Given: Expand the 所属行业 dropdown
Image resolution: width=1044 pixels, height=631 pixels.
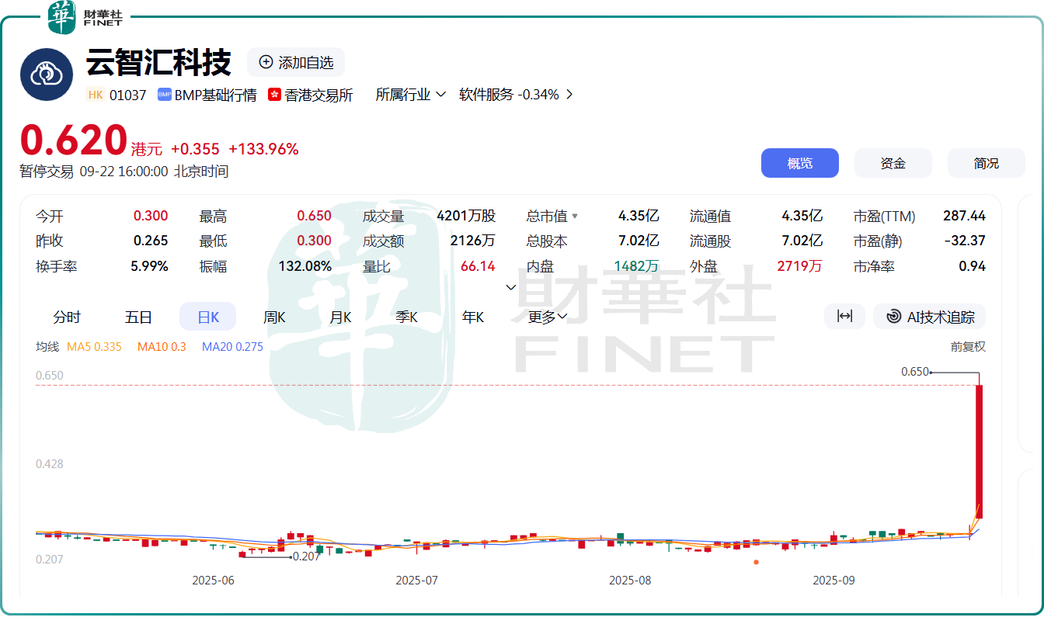Looking at the screenshot, I should click(x=410, y=95).
